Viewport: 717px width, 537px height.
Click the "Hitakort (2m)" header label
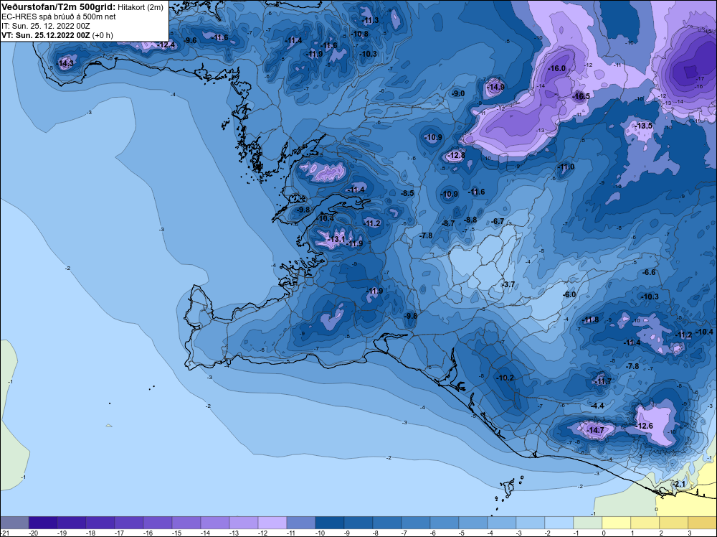click(140, 7)
